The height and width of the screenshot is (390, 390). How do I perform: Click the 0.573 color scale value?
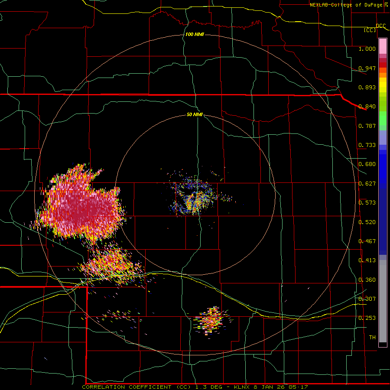point(367,202)
